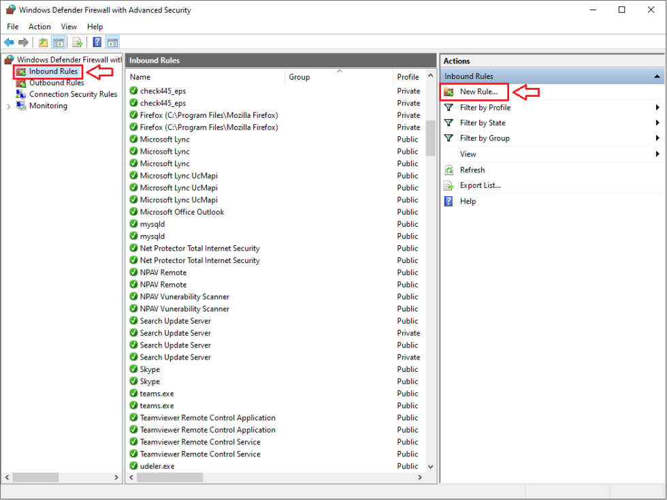This screenshot has width=667, height=500.
Task: Click the Back arrow toolbar icon
Action: 9,42
